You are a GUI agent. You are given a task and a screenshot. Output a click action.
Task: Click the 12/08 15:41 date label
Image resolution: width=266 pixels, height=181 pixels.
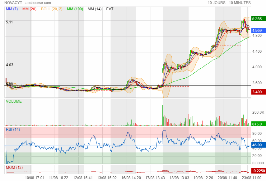pos(83,178)
